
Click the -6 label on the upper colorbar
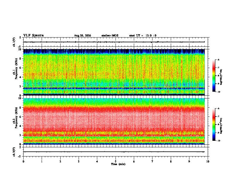click(218, 59)
